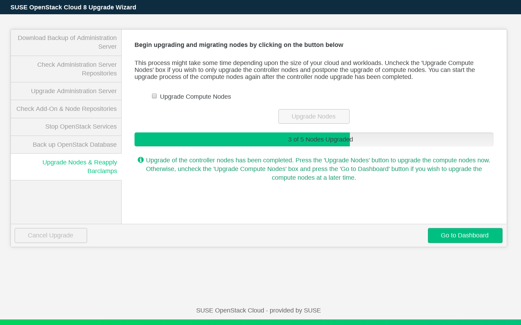Select Check Administration Server Repositories step

click(77, 69)
